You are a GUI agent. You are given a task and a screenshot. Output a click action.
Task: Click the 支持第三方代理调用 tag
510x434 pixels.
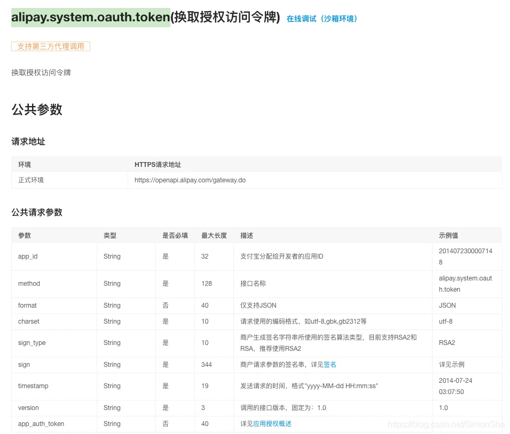(x=51, y=46)
